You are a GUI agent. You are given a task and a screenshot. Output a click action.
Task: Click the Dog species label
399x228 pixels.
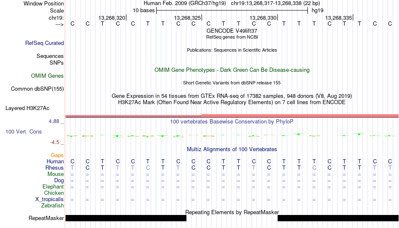click(x=59, y=181)
